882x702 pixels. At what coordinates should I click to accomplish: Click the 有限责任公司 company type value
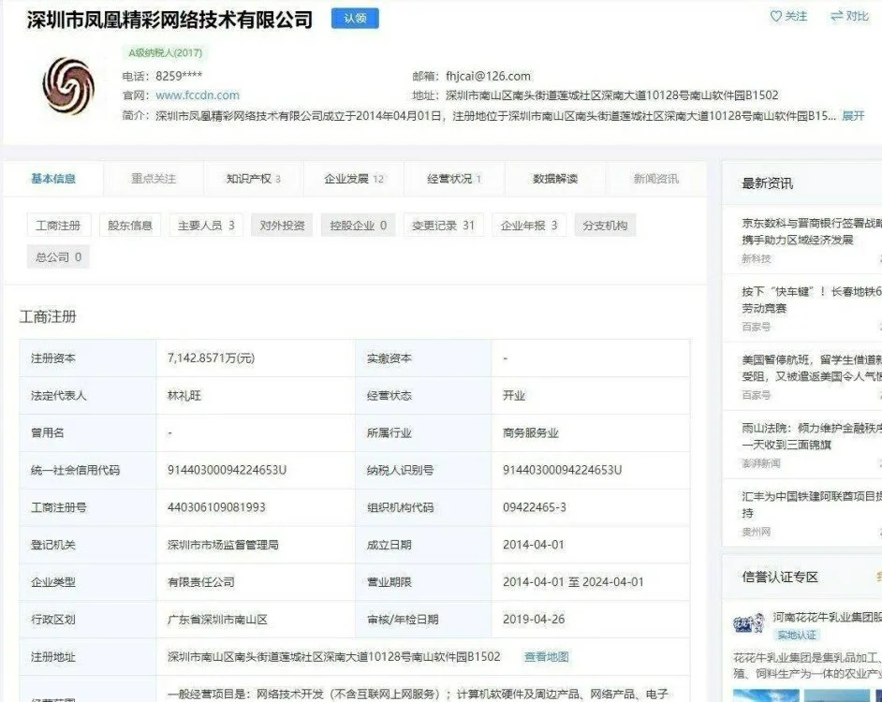(200, 581)
